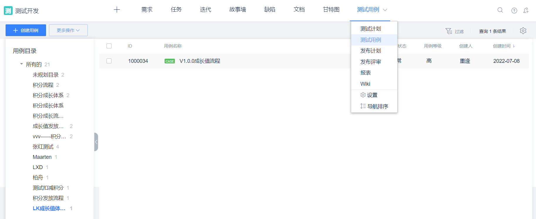
Task: Open the 缺陷 tab
Action: [x=270, y=10]
